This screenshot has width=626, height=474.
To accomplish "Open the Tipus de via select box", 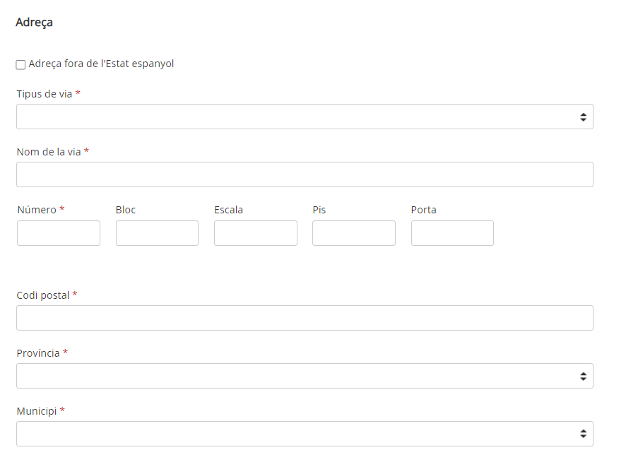I will pyautogui.click(x=305, y=117).
